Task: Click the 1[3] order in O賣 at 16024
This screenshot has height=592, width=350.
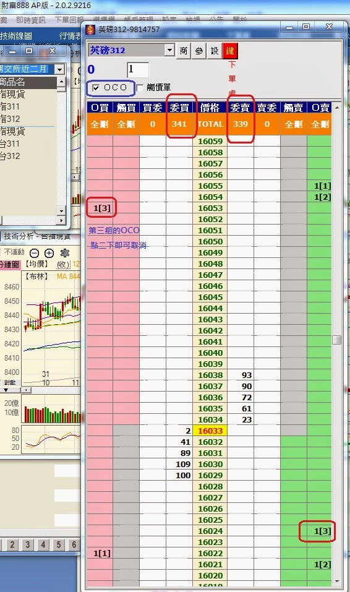Action: click(322, 531)
